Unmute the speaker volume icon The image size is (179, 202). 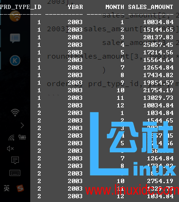(x=10, y=149)
